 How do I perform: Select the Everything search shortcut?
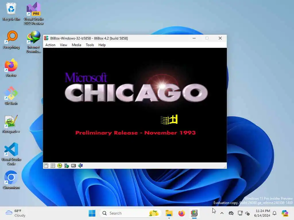pos(11,40)
